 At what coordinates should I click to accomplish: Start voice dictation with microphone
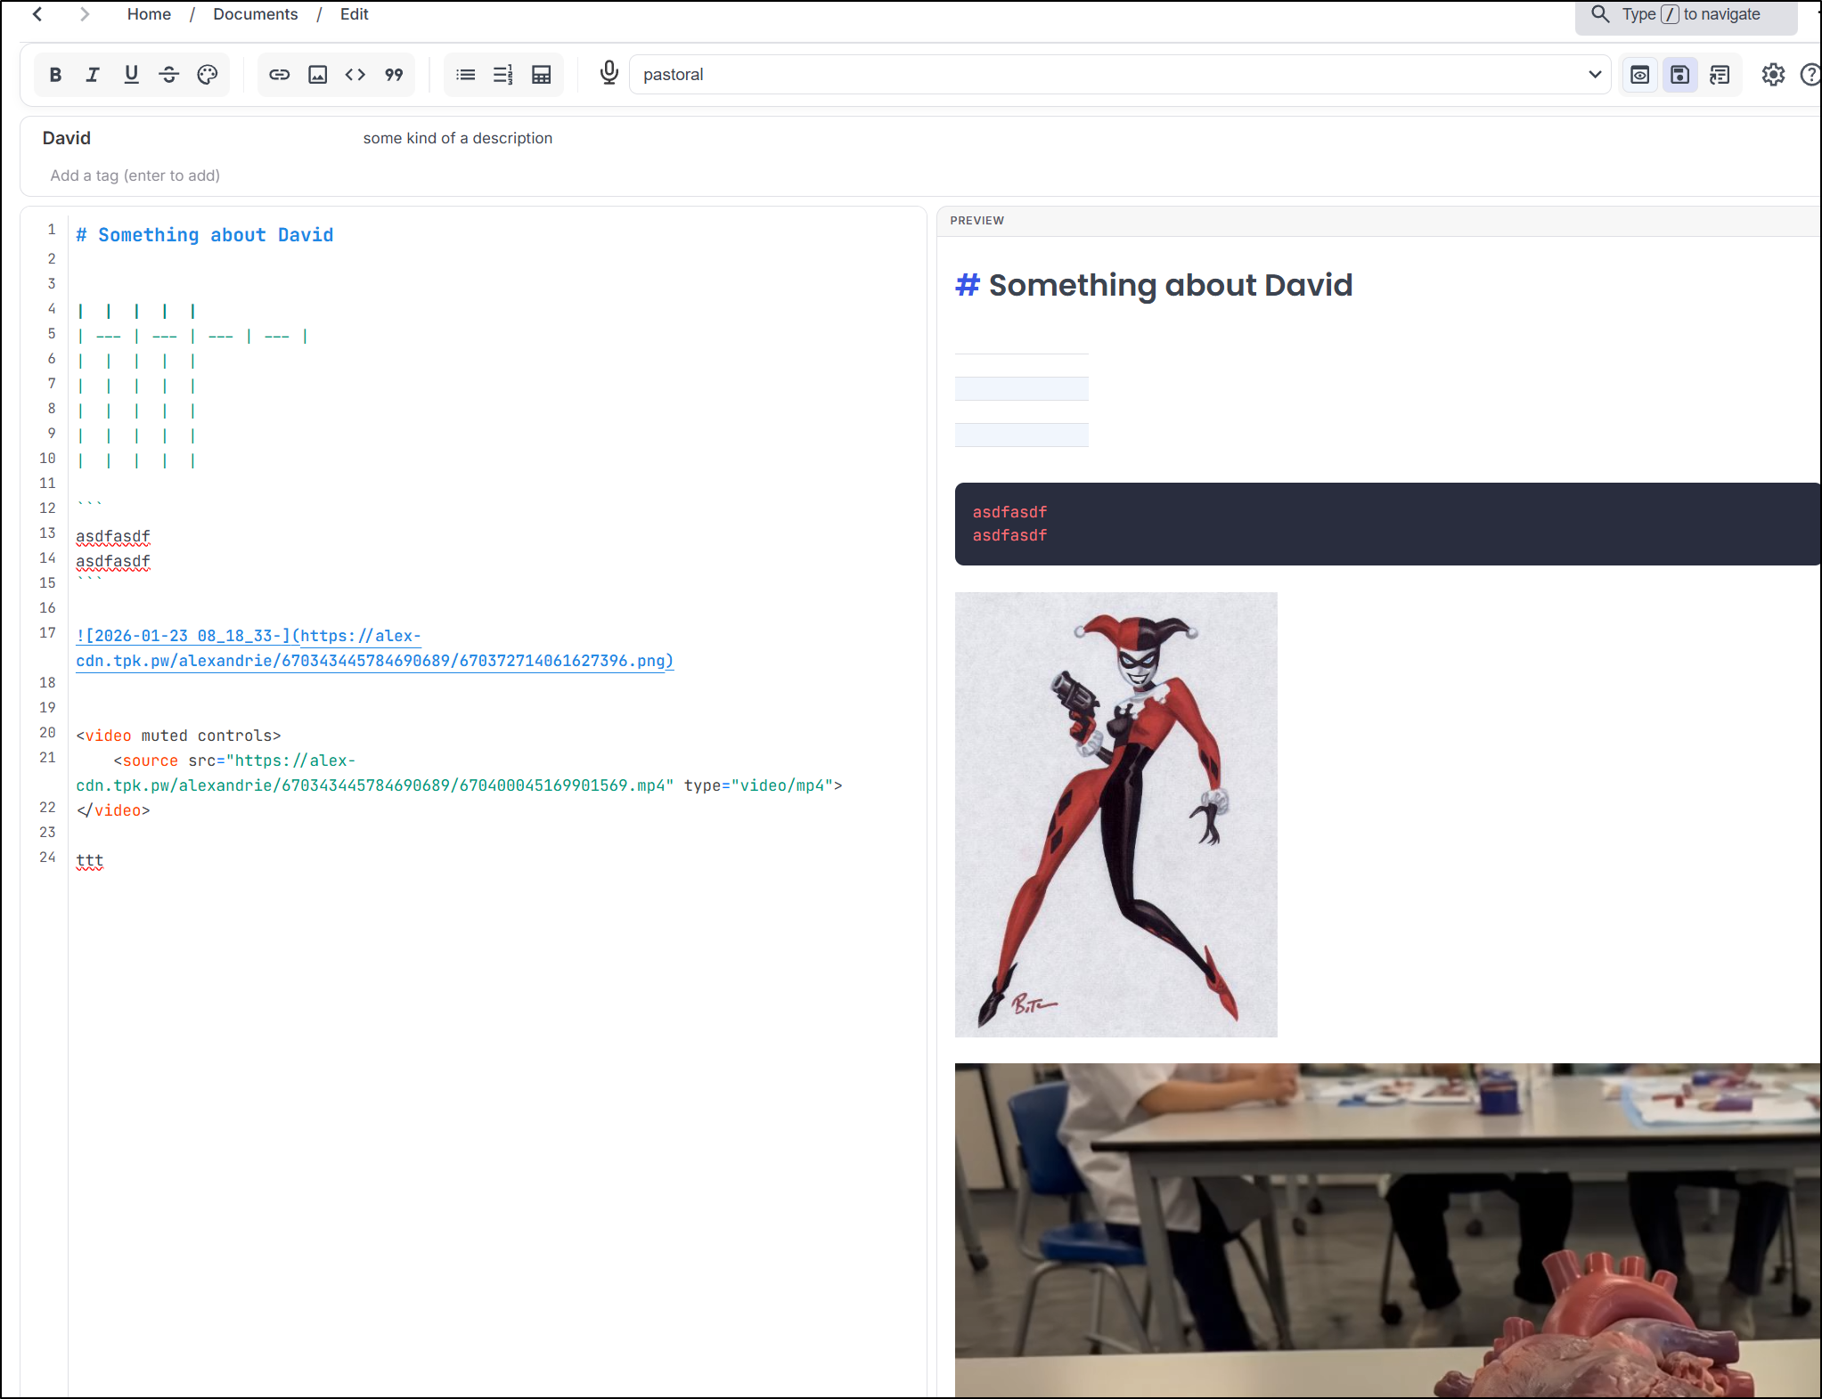(x=609, y=73)
